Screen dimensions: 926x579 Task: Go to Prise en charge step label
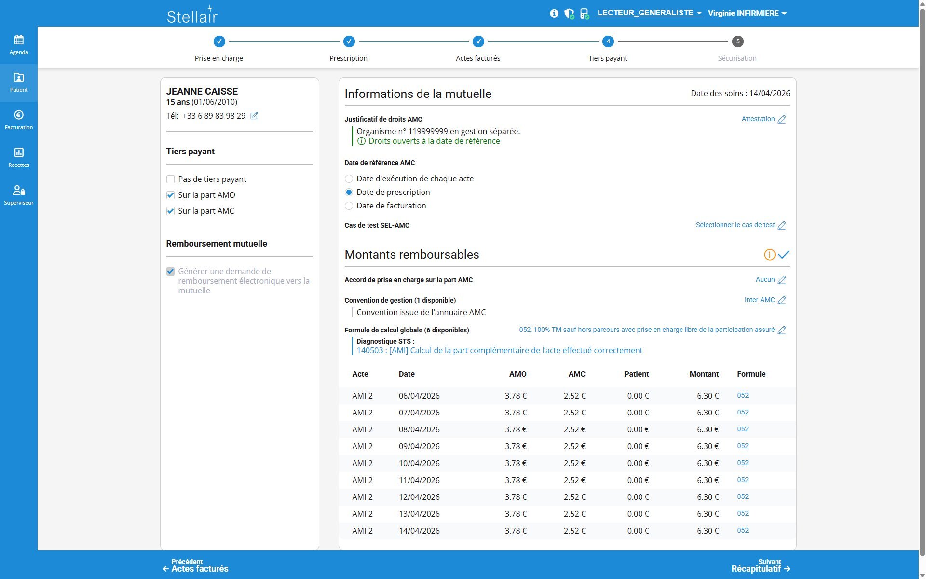click(x=219, y=58)
